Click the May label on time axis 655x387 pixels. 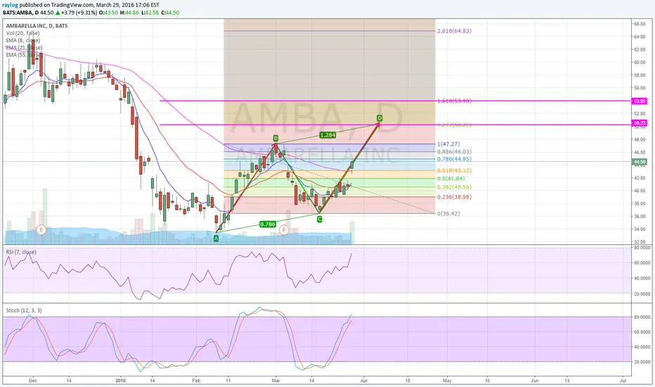(448, 381)
